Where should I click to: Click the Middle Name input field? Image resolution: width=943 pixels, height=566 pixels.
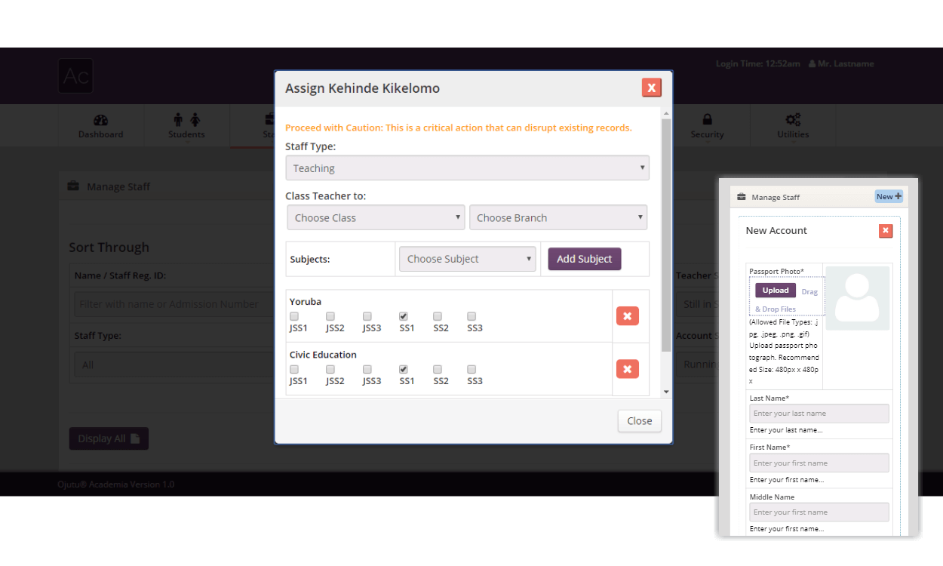819,512
